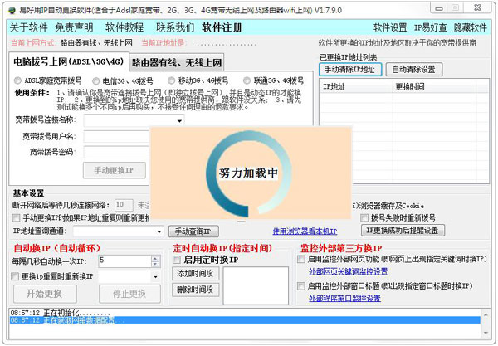This screenshot has height=346, width=498.
Task: Switch to 路由器有线、无线上网 tab
Action: pyautogui.click(x=177, y=62)
